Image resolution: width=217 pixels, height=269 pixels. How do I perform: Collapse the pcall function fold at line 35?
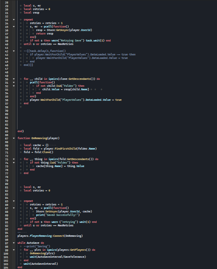tap(14, 27)
